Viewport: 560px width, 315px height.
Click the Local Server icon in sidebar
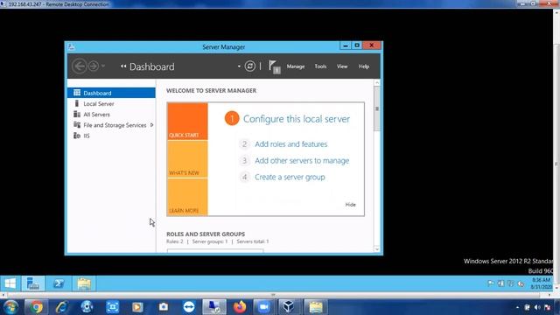76,103
